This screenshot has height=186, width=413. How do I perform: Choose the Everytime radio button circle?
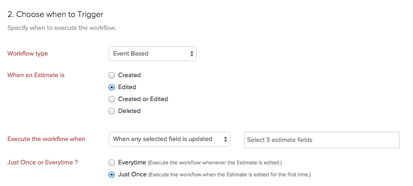pos(112,163)
